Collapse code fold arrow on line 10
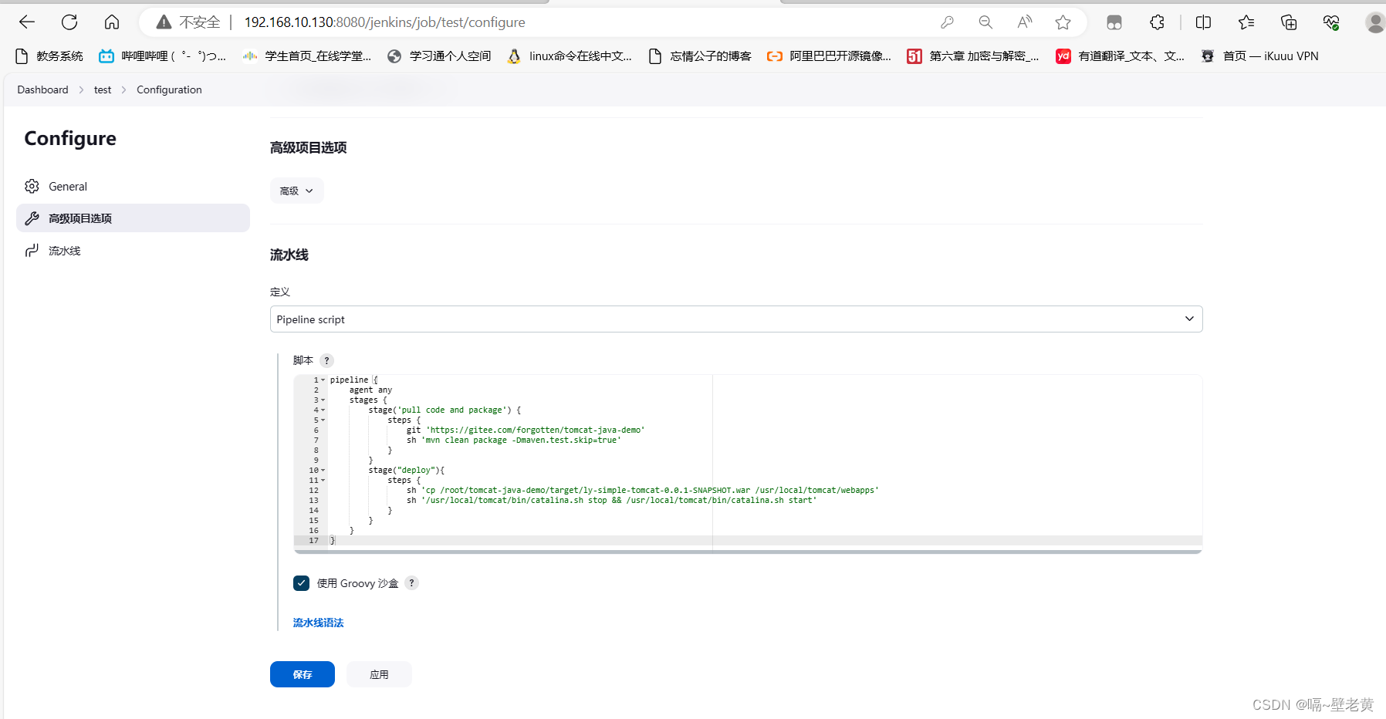This screenshot has height=719, width=1386. [x=323, y=471]
